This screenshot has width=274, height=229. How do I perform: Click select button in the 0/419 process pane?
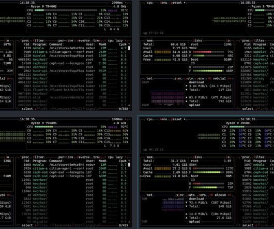tap(27, 225)
